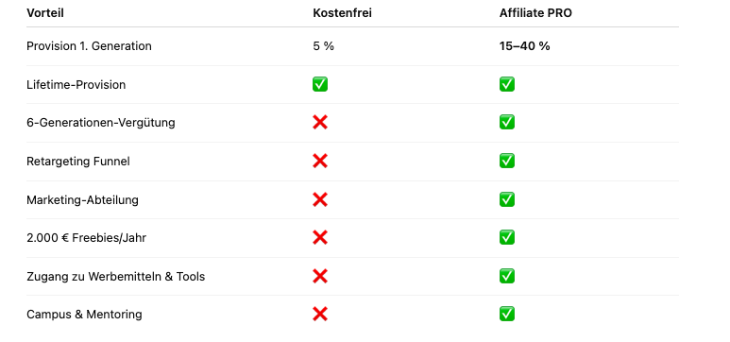Click the red X for 2.000 € Freebies/Jahr
This screenshot has height=342, width=730.
point(320,238)
